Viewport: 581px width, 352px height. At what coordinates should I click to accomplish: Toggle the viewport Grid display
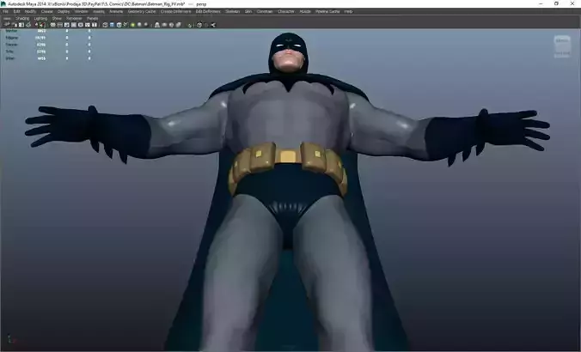[x=52, y=25]
